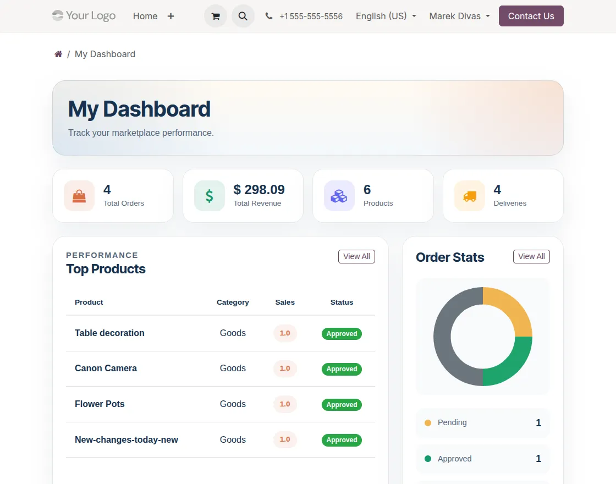Click the Deliveries card label
The image size is (616, 484).
[x=510, y=203]
